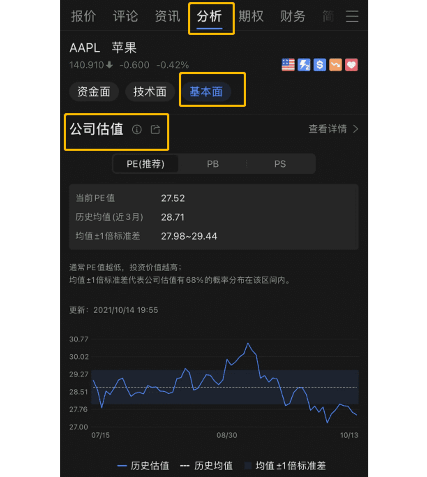The image size is (427, 477).
Task: Tap the standard deviation range 27.98~29.44
Action: point(189,236)
